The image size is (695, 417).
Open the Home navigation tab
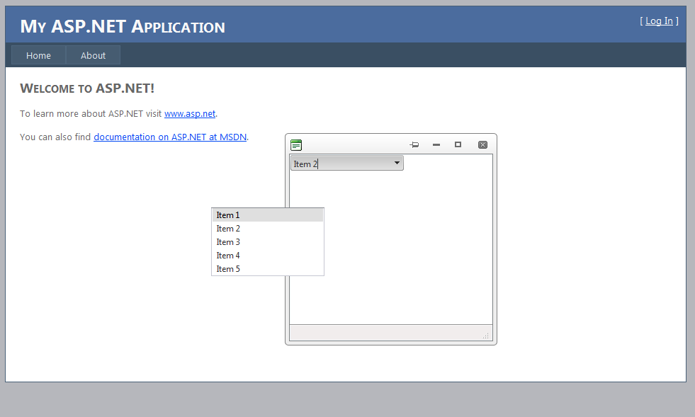38,55
